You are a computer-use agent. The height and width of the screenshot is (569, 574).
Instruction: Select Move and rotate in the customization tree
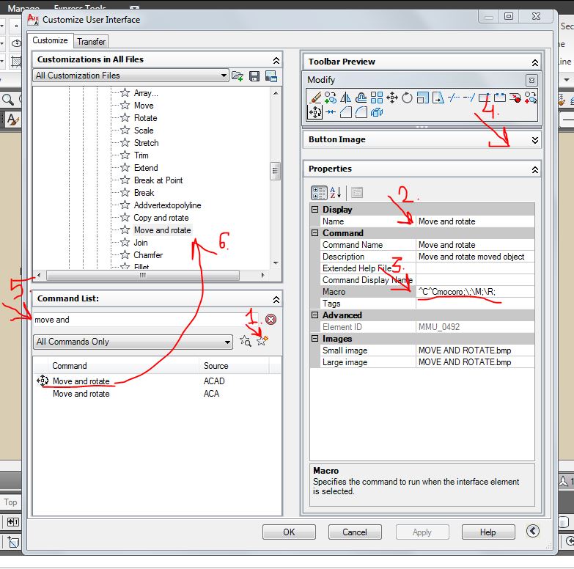click(x=163, y=230)
